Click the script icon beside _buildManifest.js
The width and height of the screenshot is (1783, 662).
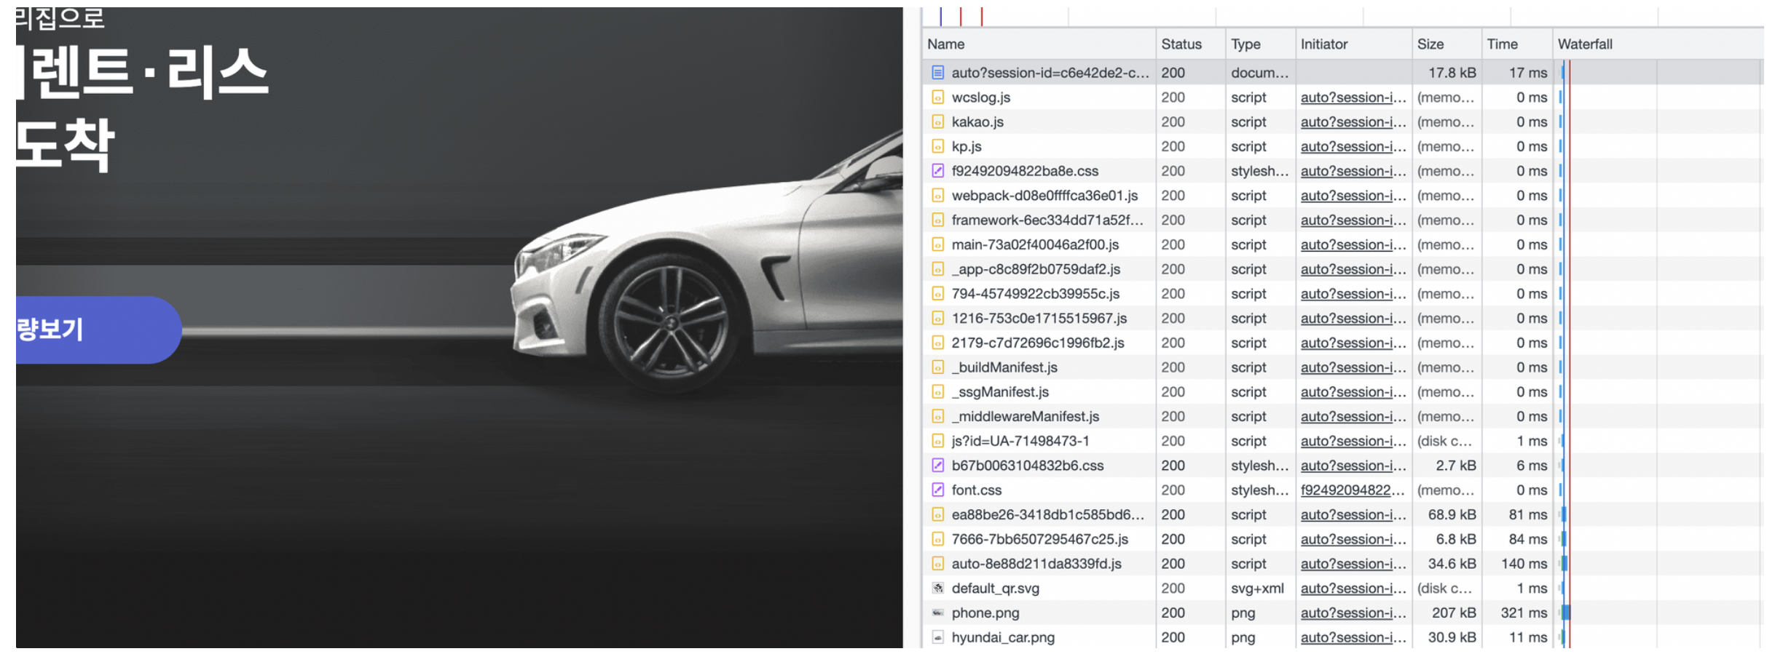coord(937,367)
